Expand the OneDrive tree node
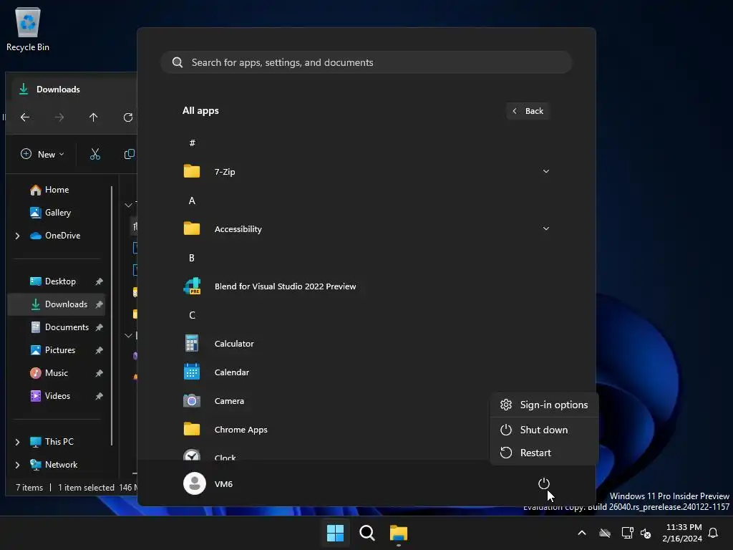 (17, 236)
